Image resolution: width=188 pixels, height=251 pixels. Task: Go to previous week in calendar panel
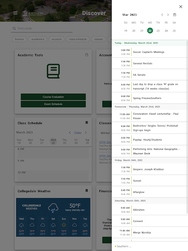[x=162, y=15]
